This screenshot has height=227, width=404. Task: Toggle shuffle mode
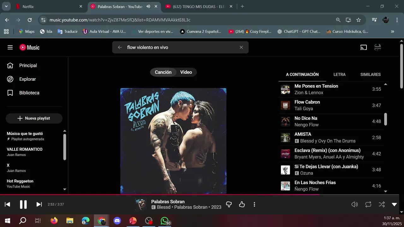pyautogui.click(x=382, y=204)
